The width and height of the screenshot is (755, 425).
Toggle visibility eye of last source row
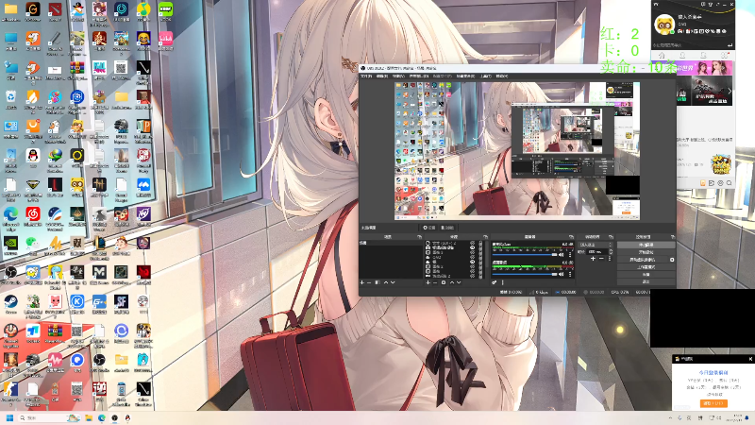(x=473, y=276)
